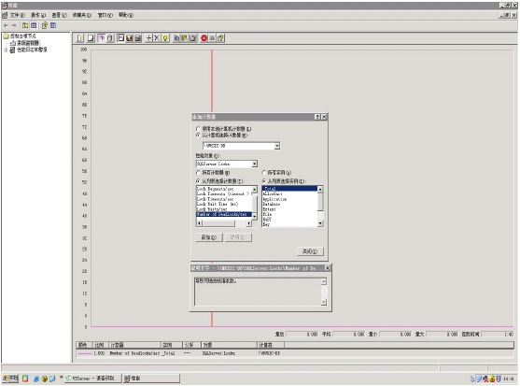Click the 说明 button in Add Counters dialog
Screen dimensions: 520x386
pyautogui.click(x=238, y=237)
